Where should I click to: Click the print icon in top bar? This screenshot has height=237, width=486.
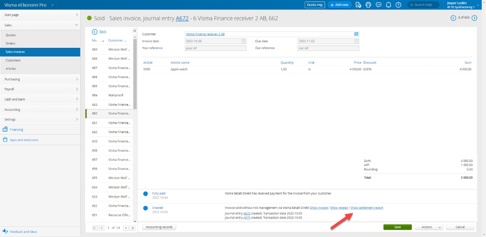(368, 5)
